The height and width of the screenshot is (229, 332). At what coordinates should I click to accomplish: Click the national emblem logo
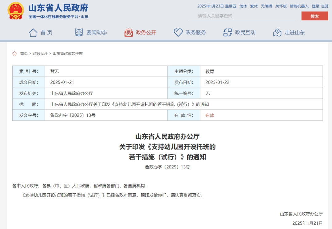16,11
